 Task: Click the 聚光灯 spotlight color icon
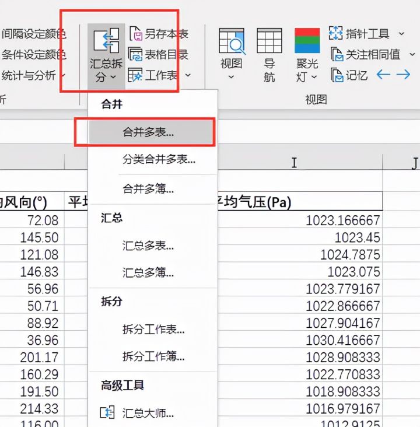307,41
